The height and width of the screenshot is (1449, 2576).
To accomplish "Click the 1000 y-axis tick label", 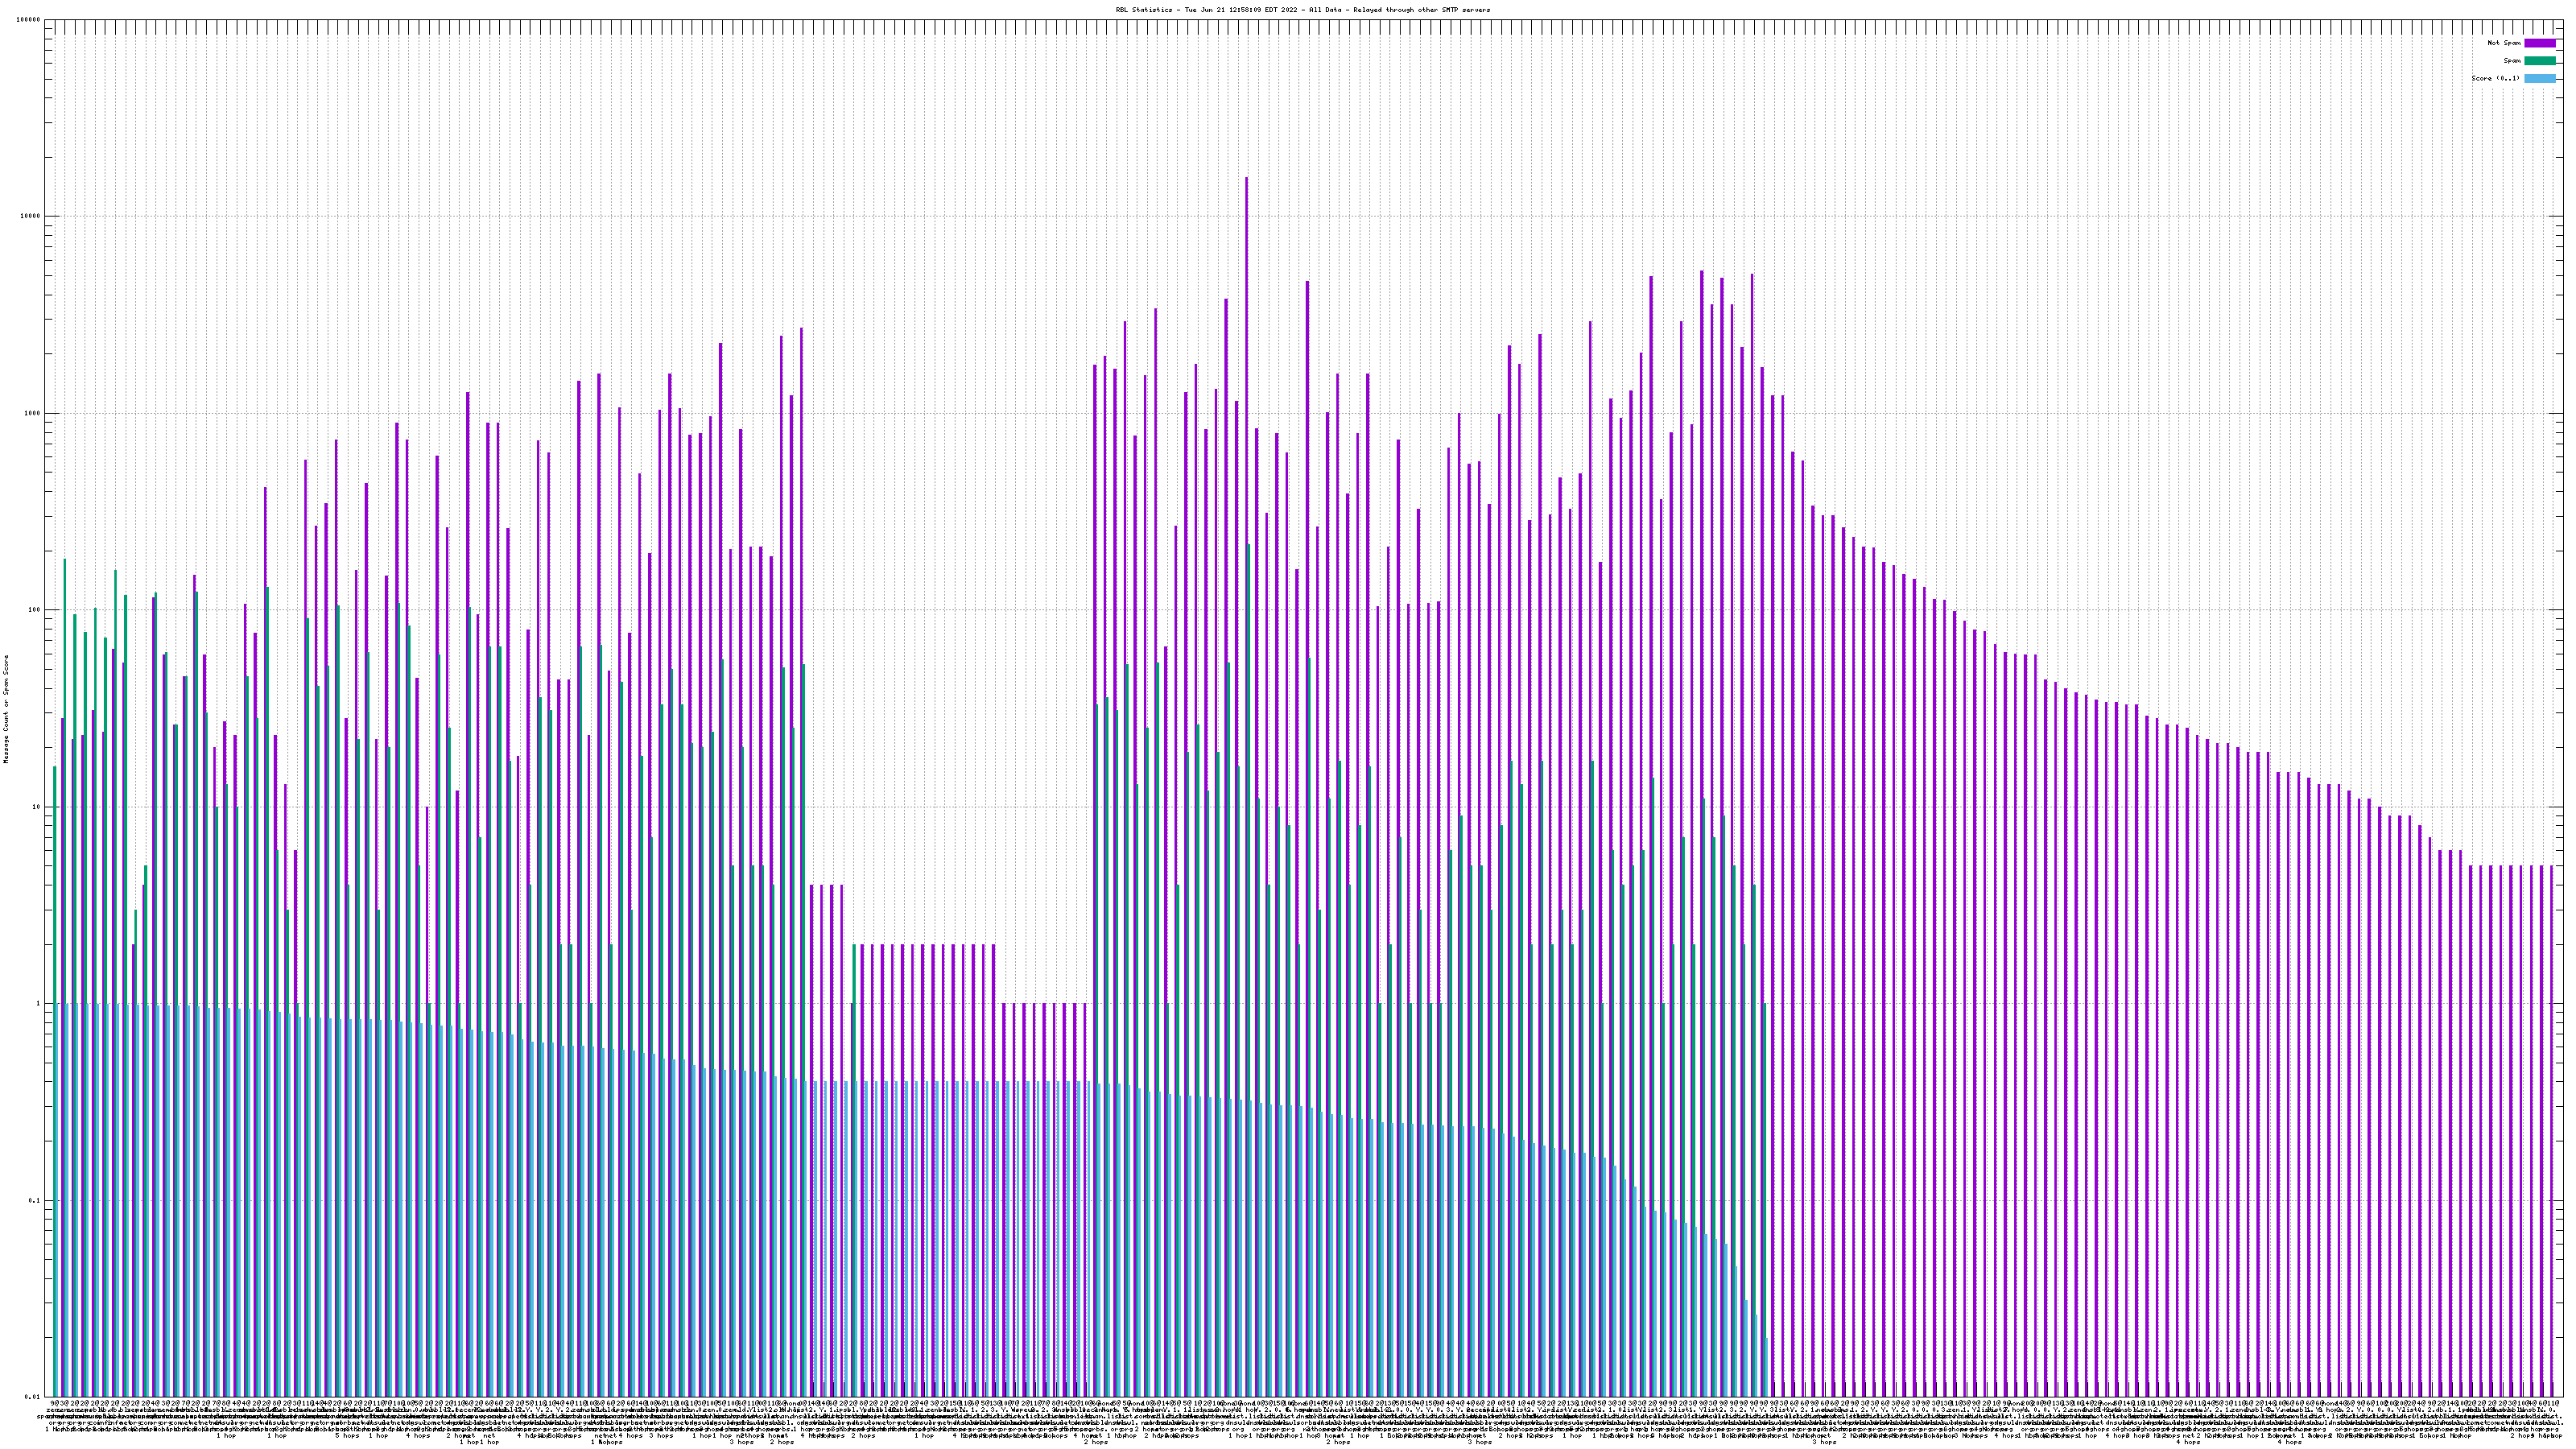I will pyautogui.click(x=33, y=413).
